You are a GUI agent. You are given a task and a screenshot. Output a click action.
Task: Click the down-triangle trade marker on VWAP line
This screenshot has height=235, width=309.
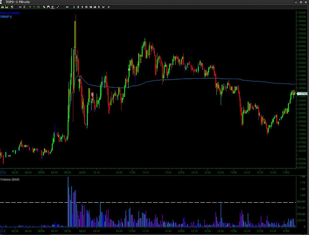pyautogui.click(x=79, y=81)
